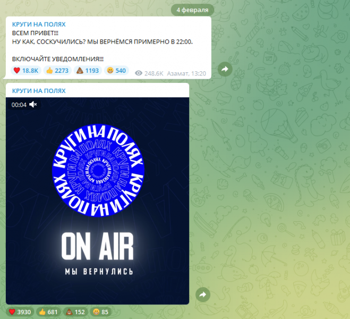350x319 pixels.
Task: Add heart reaction 18.8K on first post
Action: [x=26, y=71]
